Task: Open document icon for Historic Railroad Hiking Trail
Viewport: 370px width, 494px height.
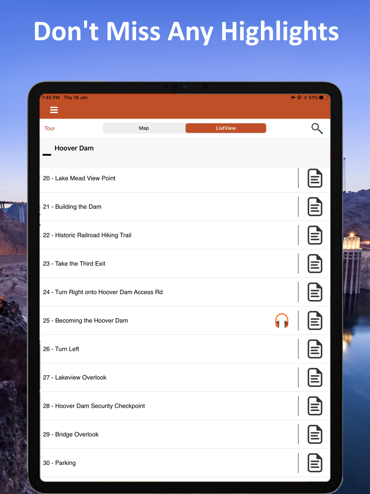Action: (315, 235)
